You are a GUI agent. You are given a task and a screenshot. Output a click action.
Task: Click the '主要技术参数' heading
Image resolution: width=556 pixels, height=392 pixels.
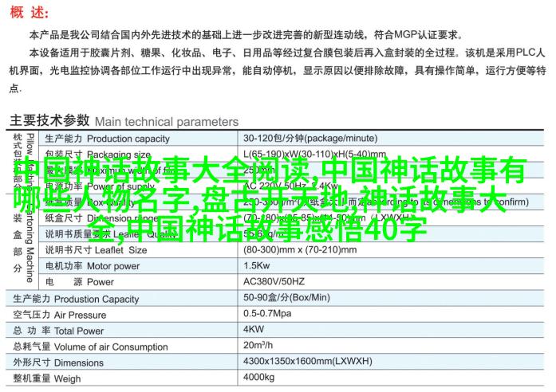click(49, 120)
